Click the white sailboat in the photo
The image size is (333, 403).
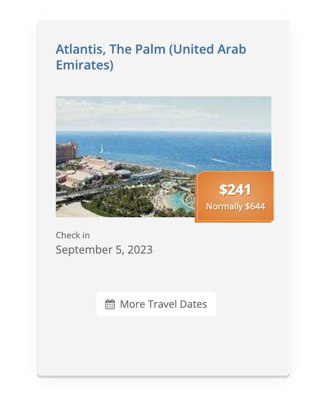[x=101, y=149]
